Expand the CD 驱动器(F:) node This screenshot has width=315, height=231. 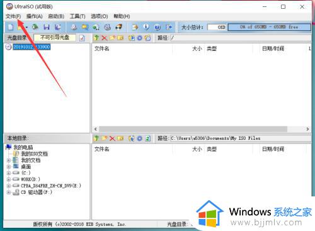coord(9,192)
